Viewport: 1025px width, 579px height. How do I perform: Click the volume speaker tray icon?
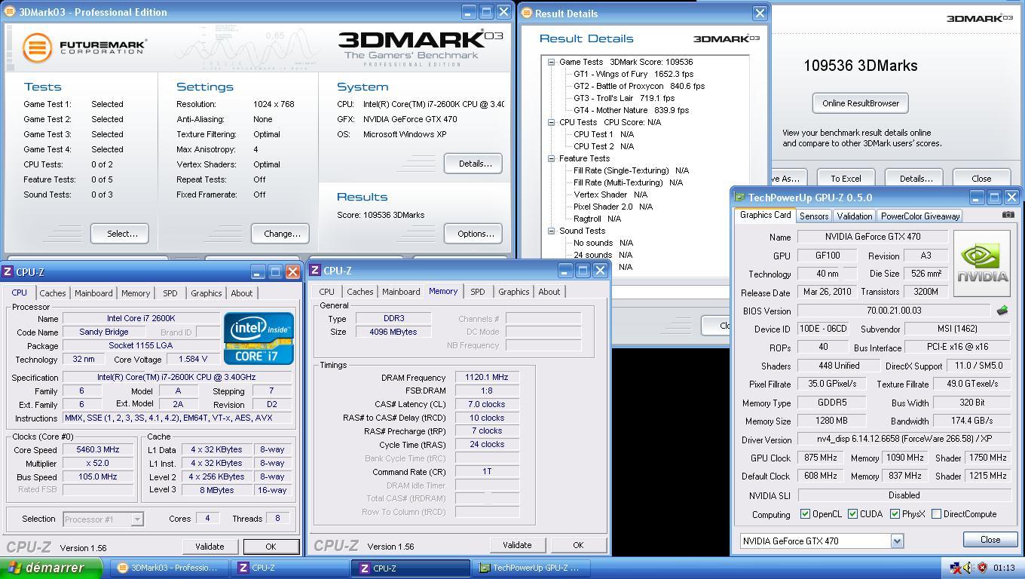pos(968,568)
